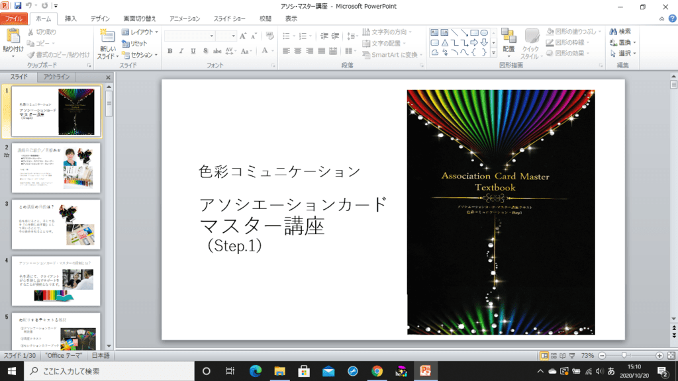Switch to Slide Sorter view in status bar
This screenshot has height=381, width=678.
coord(554,355)
